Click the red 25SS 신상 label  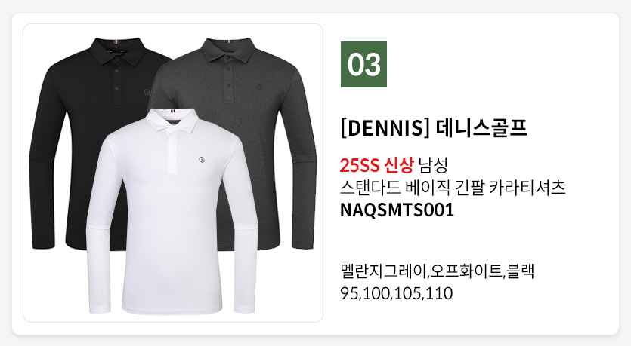click(x=376, y=165)
